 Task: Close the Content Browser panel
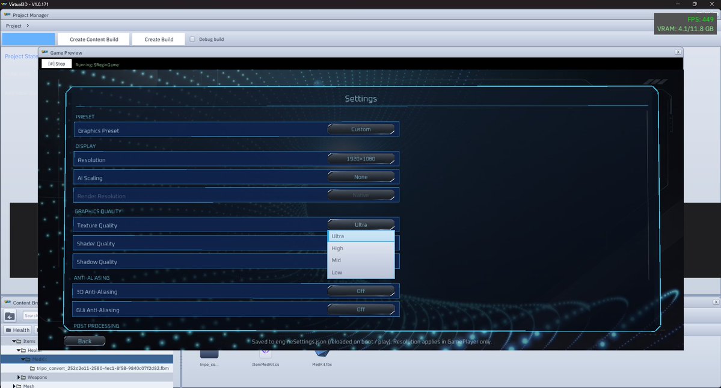point(716,302)
